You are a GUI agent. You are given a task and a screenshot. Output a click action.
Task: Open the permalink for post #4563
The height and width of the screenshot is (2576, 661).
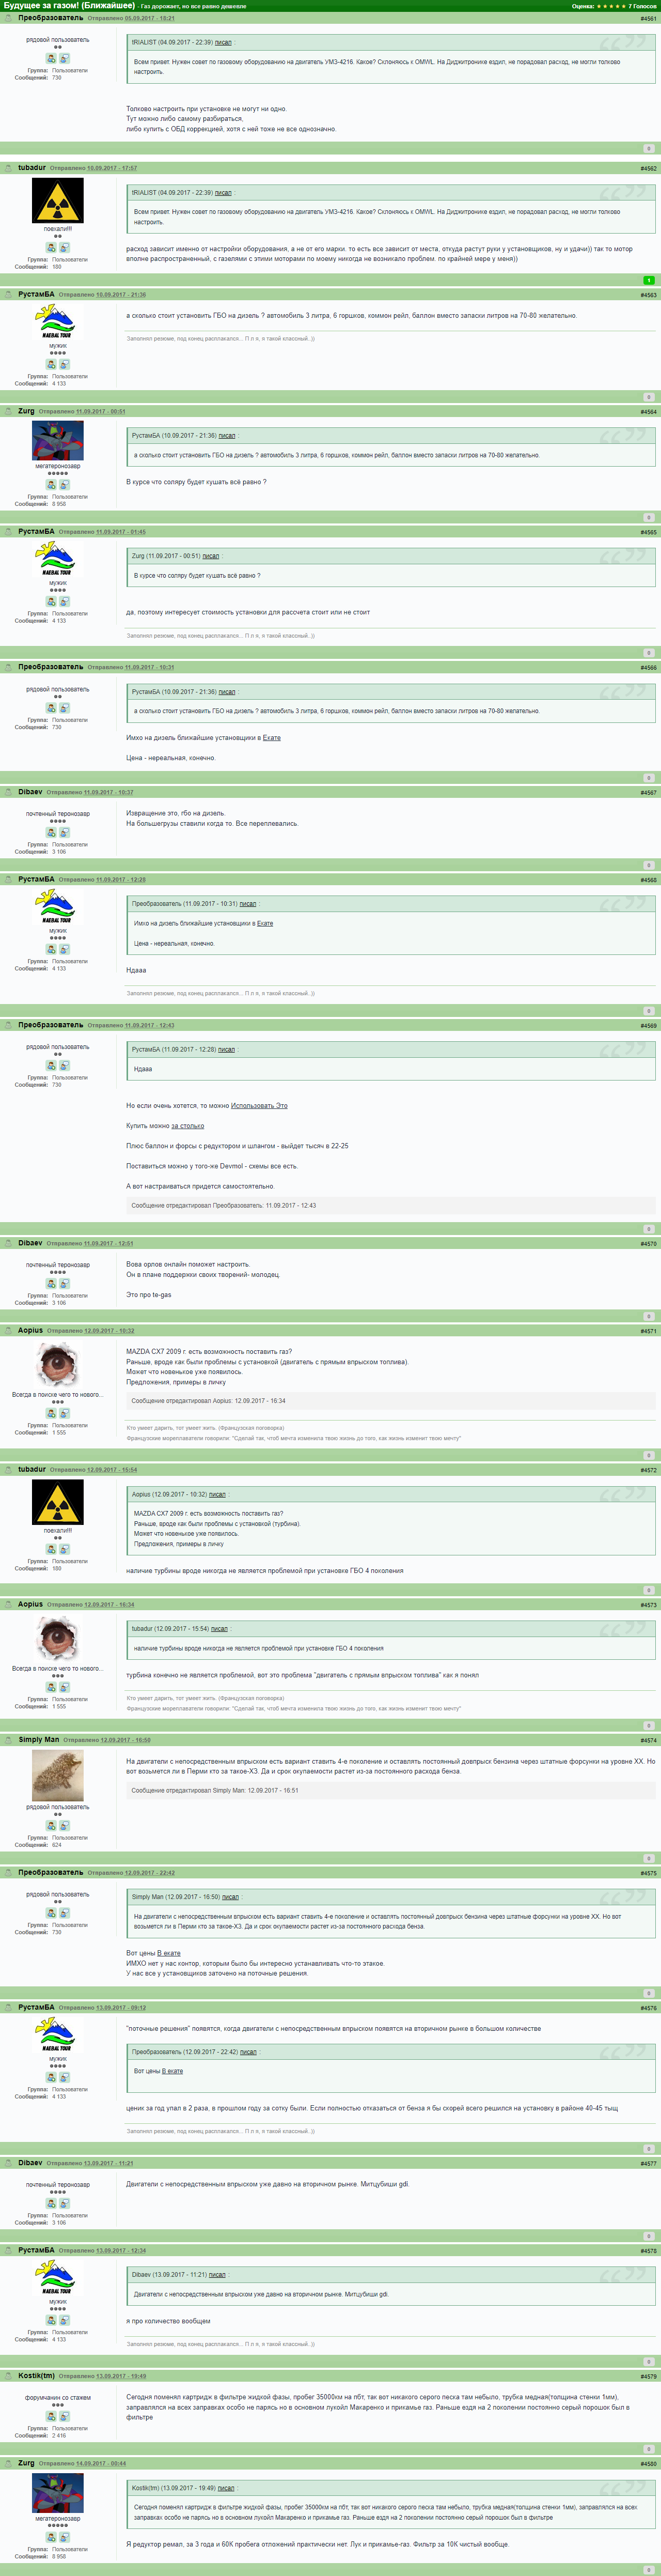pos(648,295)
